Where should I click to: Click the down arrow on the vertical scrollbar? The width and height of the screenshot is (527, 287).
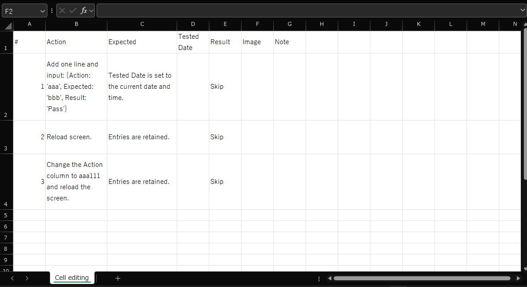(524, 269)
